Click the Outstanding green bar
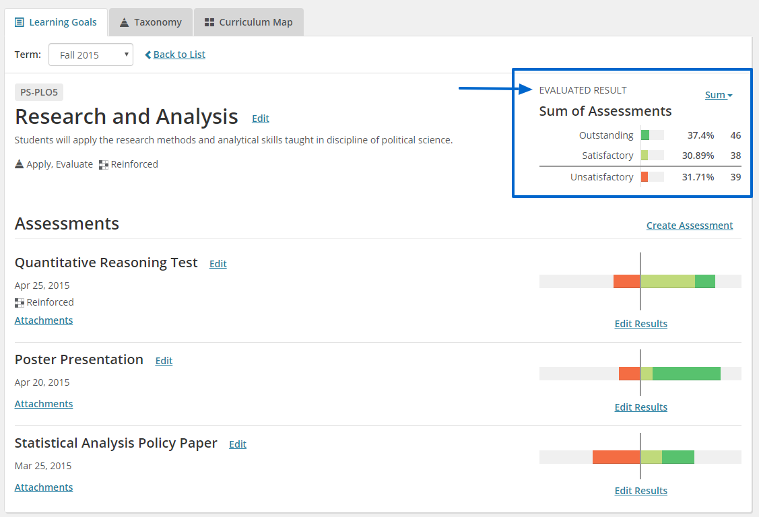Screen dimensions: 759x517 click(645, 135)
